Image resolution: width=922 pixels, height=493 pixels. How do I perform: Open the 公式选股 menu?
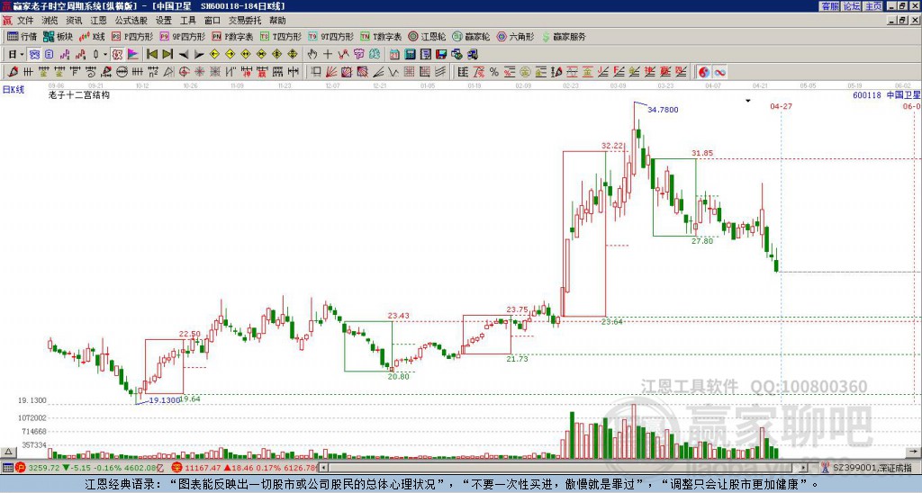coord(131,21)
